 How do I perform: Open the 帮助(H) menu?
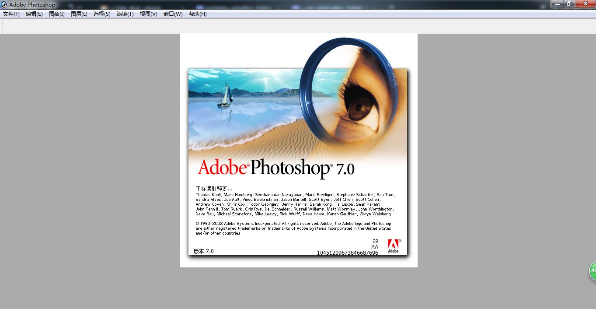pos(198,14)
